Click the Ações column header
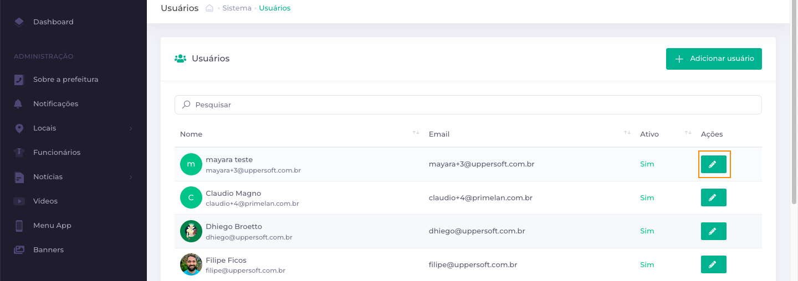The image size is (798, 281). point(712,134)
